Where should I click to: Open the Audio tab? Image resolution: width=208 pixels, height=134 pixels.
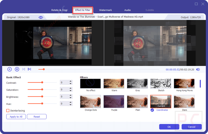(x=127, y=10)
